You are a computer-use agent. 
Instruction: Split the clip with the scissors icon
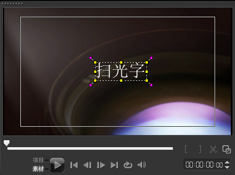(x=213, y=149)
